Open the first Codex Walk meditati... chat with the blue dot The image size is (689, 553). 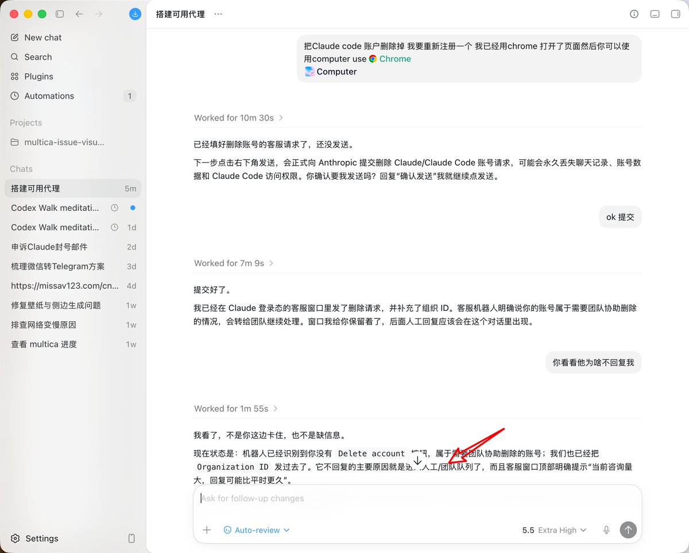(x=73, y=208)
